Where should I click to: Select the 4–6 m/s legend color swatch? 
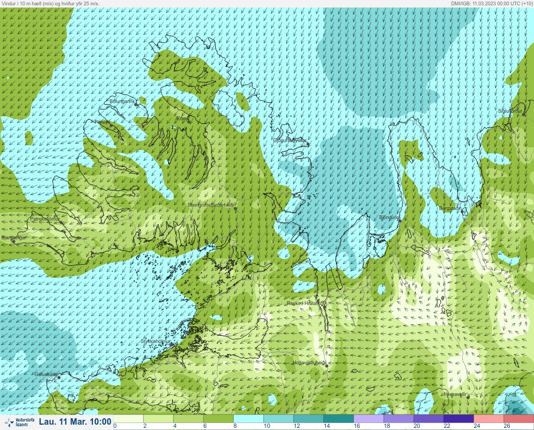[x=189, y=418]
